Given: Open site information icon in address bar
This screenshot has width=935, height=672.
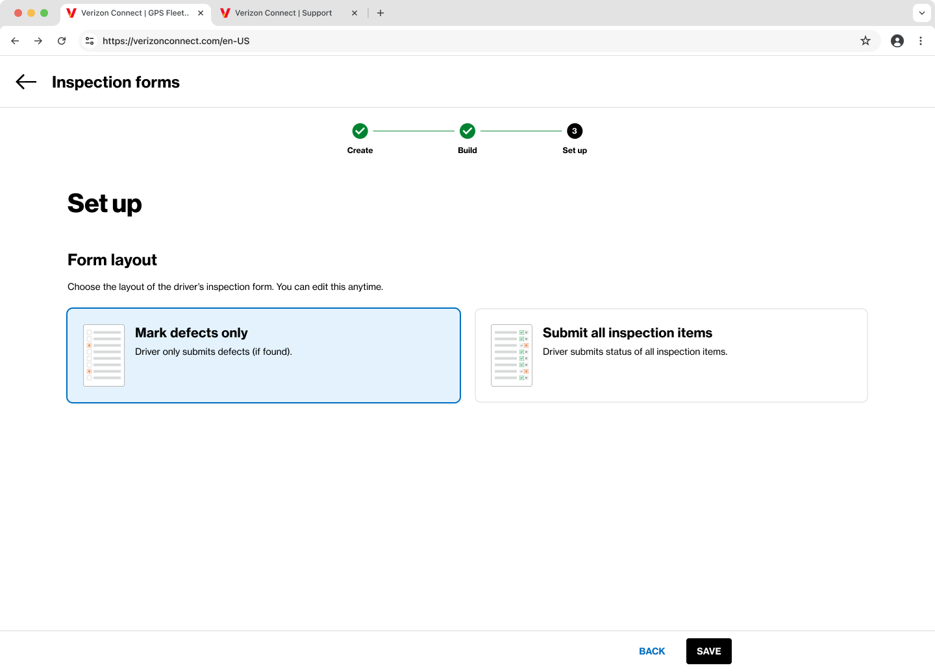Looking at the screenshot, I should pos(90,40).
